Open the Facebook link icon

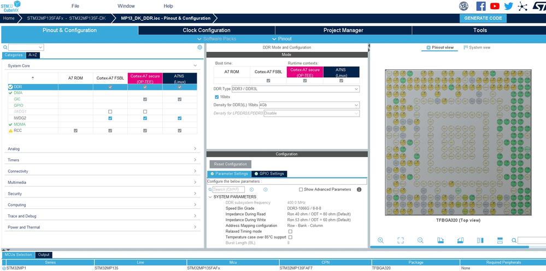pos(481,6)
